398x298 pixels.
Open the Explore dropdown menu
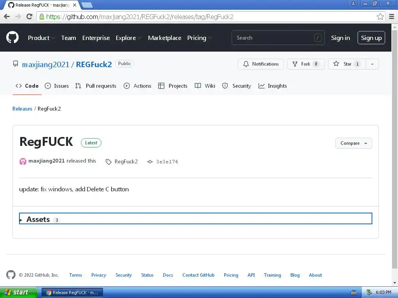tap(128, 38)
